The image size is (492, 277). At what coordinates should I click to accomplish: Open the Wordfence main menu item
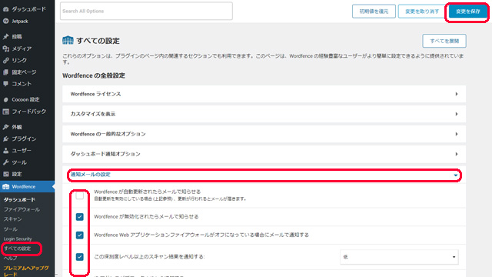click(27, 186)
